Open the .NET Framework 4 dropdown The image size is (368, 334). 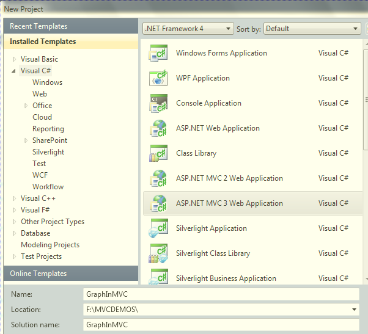pyautogui.click(x=188, y=29)
